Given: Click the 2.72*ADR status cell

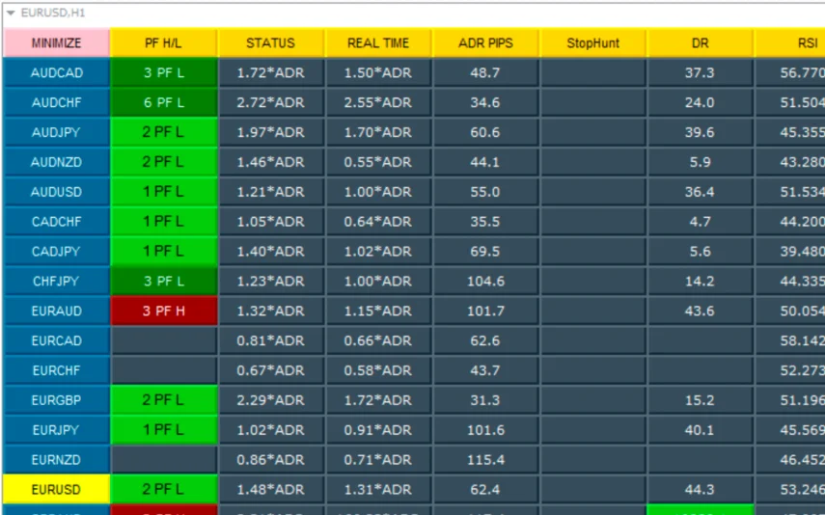Looking at the screenshot, I should [270, 103].
